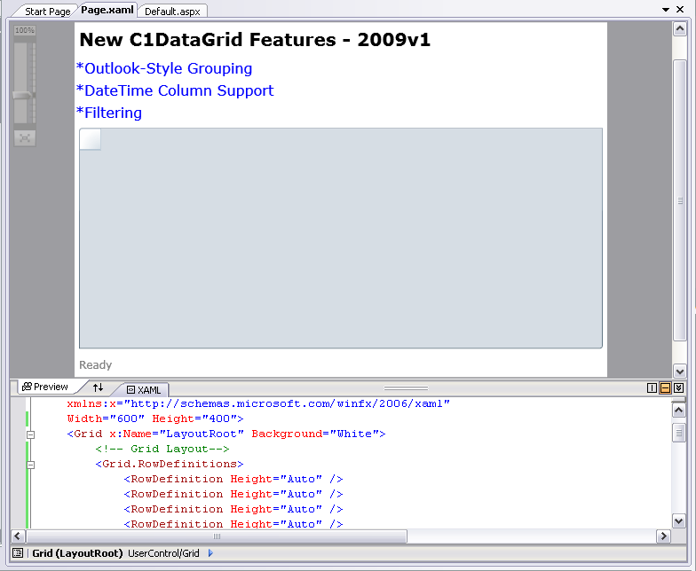Select the Page.xaml tab
Image resolution: width=696 pixels, height=571 pixels.
pyautogui.click(x=107, y=11)
